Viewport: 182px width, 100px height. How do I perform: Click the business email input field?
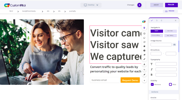[105, 80]
